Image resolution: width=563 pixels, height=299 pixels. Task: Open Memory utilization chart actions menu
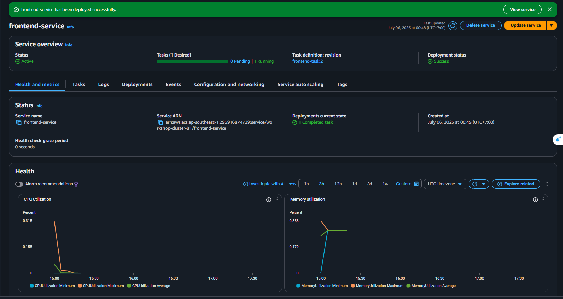(543, 199)
